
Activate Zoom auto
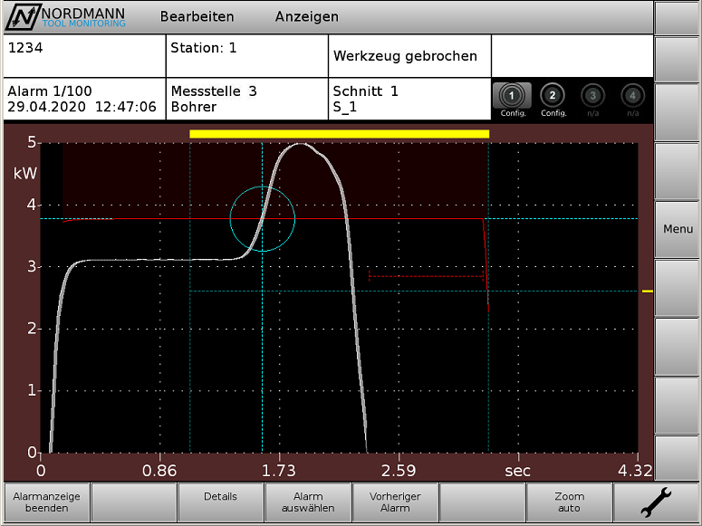click(x=569, y=502)
